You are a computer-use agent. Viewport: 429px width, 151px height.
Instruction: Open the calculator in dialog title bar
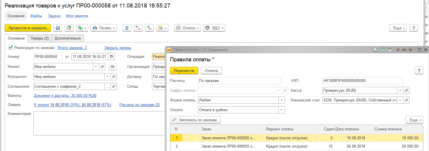(383, 50)
